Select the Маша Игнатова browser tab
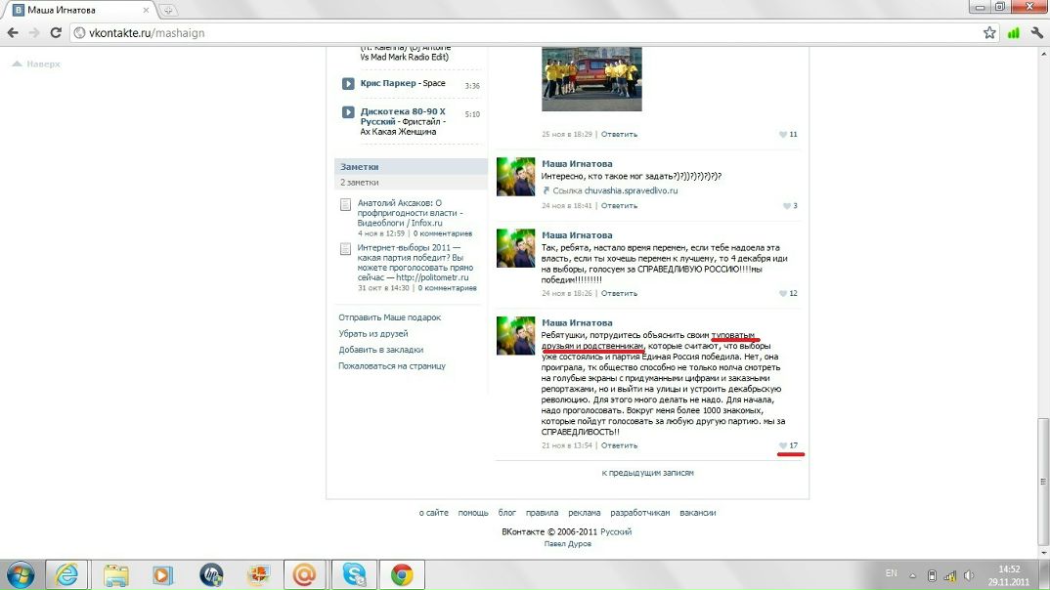The height and width of the screenshot is (590, 1050). (x=81, y=10)
